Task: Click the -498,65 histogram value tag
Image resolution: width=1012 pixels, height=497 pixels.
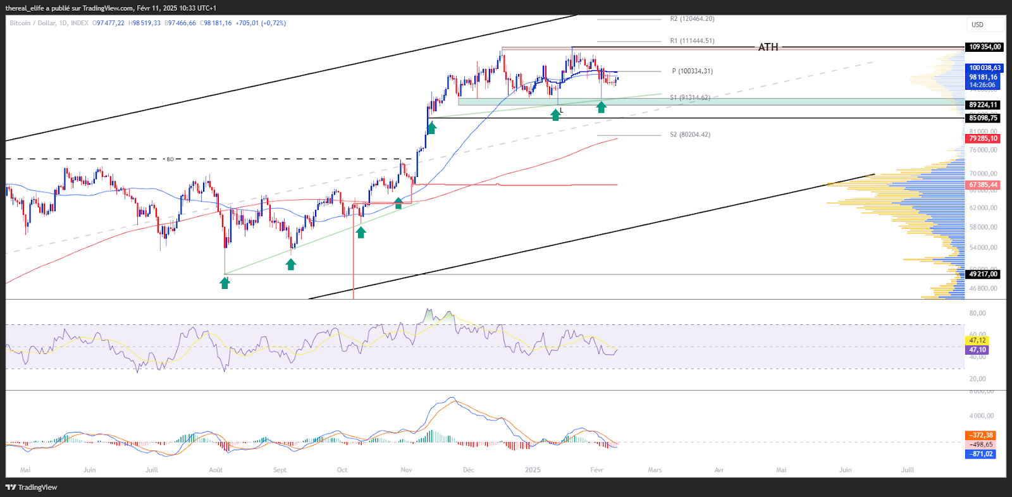Action: pos(981,445)
